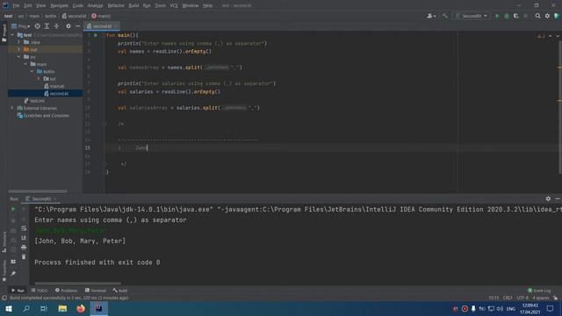The width and height of the screenshot is (562, 316).
Task: Rerun program from Run panel green arrow
Action: pos(13,209)
